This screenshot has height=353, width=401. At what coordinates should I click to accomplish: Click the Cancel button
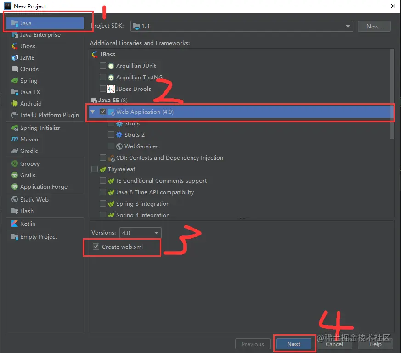pos(334,344)
